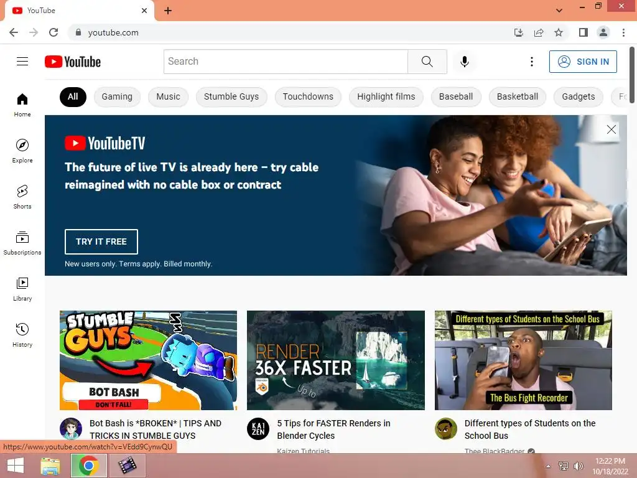The image size is (637, 478).
Task: Click the SIGN IN button
Action: pyautogui.click(x=583, y=62)
